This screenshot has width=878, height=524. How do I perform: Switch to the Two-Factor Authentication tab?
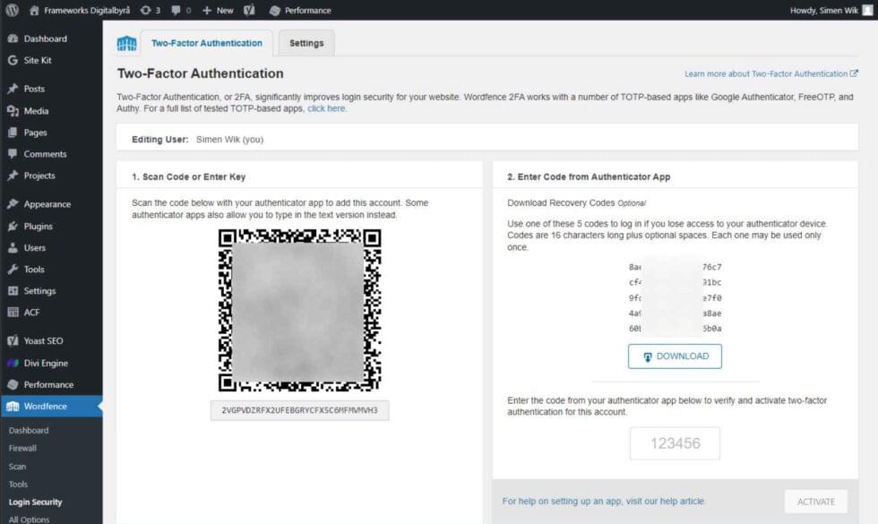(x=207, y=43)
